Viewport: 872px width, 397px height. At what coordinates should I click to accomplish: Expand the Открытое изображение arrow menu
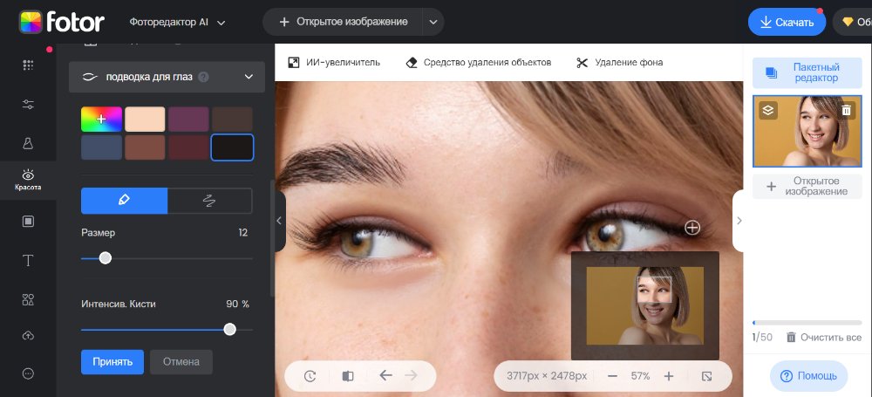(433, 22)
